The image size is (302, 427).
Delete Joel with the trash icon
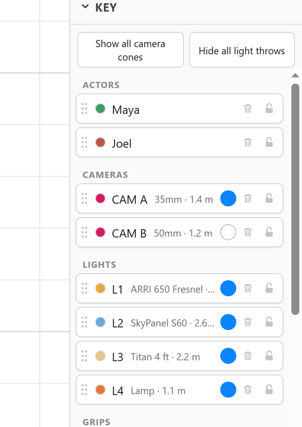(x=248, y=142)
